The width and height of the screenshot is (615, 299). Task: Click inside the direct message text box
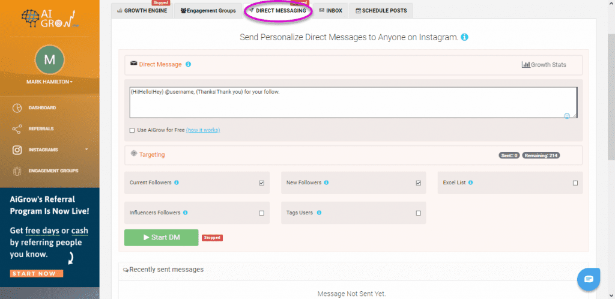pyautogui.click(x=353, y=102)
